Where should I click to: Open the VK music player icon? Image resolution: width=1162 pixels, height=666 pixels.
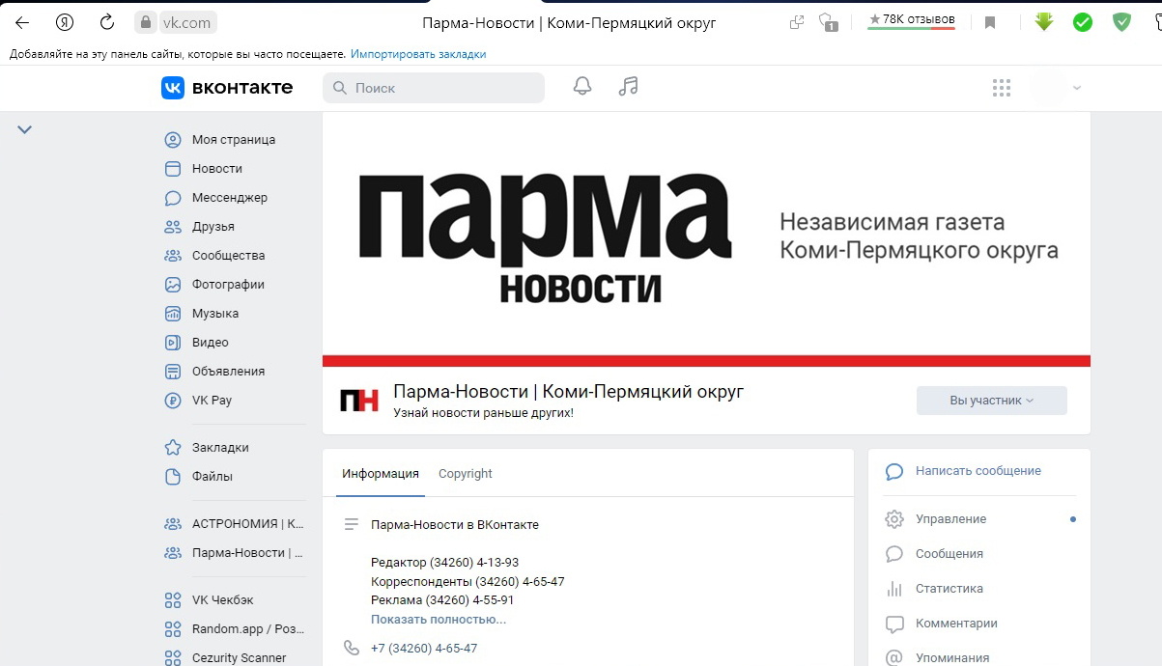point(629,87)
